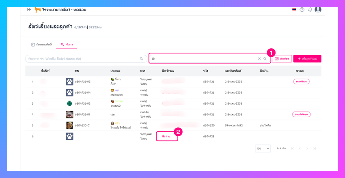Click the ID card reader button

tap(282, 59)
